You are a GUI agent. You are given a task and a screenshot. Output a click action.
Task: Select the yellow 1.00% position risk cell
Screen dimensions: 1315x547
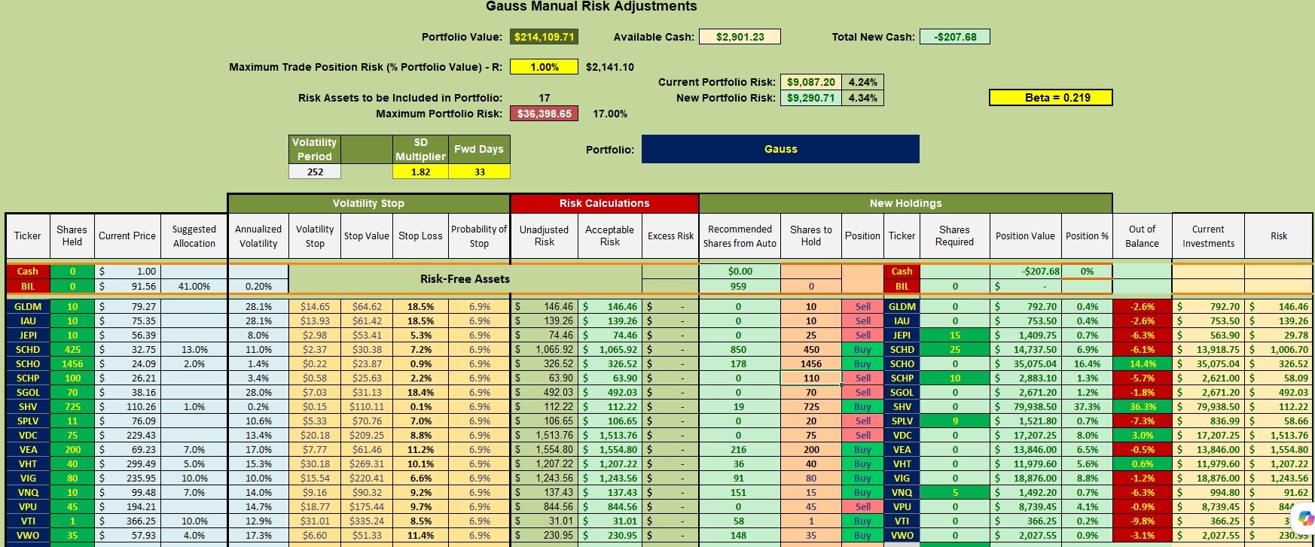click(x=545, y=67)
